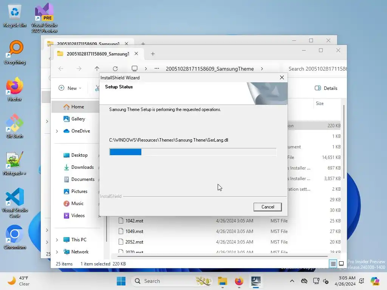Click the setup progress bar
The width and height of the screenshot is (387, 290).
point(193,152)
